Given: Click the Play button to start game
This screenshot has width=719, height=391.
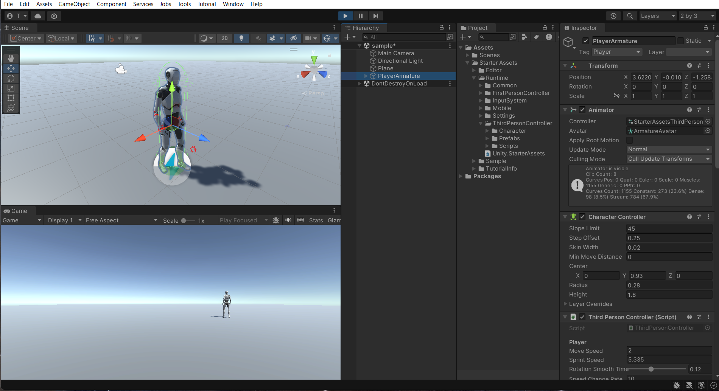Looking at the screenshot, I should [x=345, y=16].
